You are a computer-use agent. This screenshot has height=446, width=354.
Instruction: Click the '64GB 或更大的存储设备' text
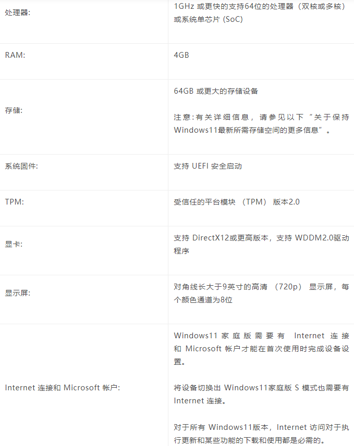(216, 91)
